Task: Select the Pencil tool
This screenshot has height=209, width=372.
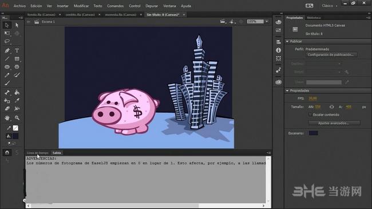Action: 7,75
